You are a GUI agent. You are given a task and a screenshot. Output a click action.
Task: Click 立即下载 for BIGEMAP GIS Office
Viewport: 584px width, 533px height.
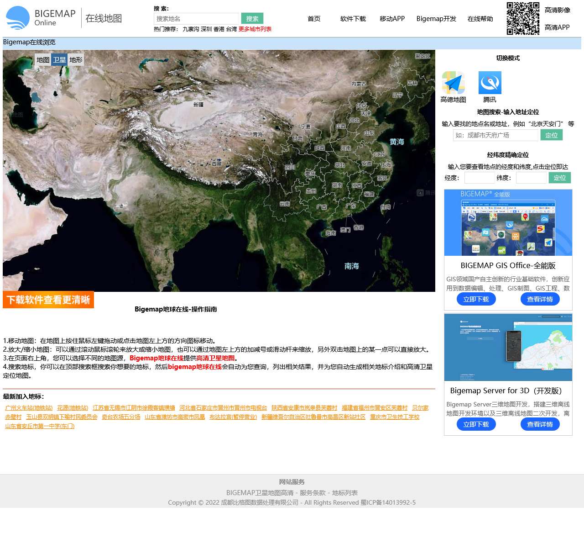[476, 299]
